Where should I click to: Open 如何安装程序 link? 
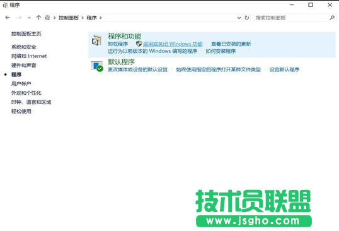click(x=221, y=51)
